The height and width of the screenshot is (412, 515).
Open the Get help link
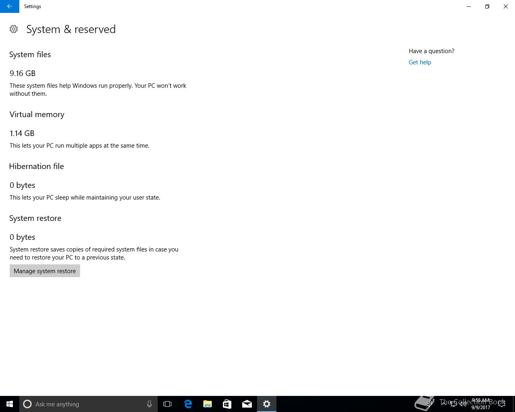coord(420,62)
